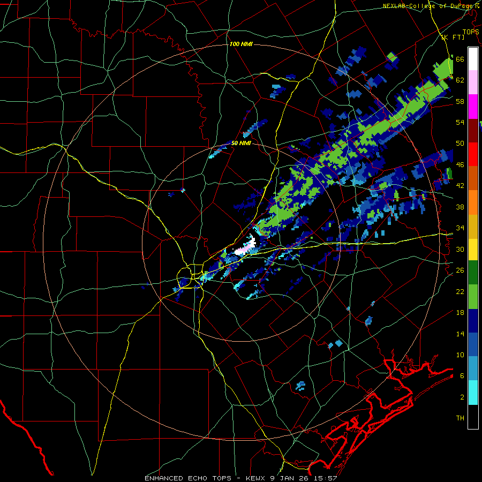Click the navy blue scale segment
482x482 pixels.
click(473, 321)
